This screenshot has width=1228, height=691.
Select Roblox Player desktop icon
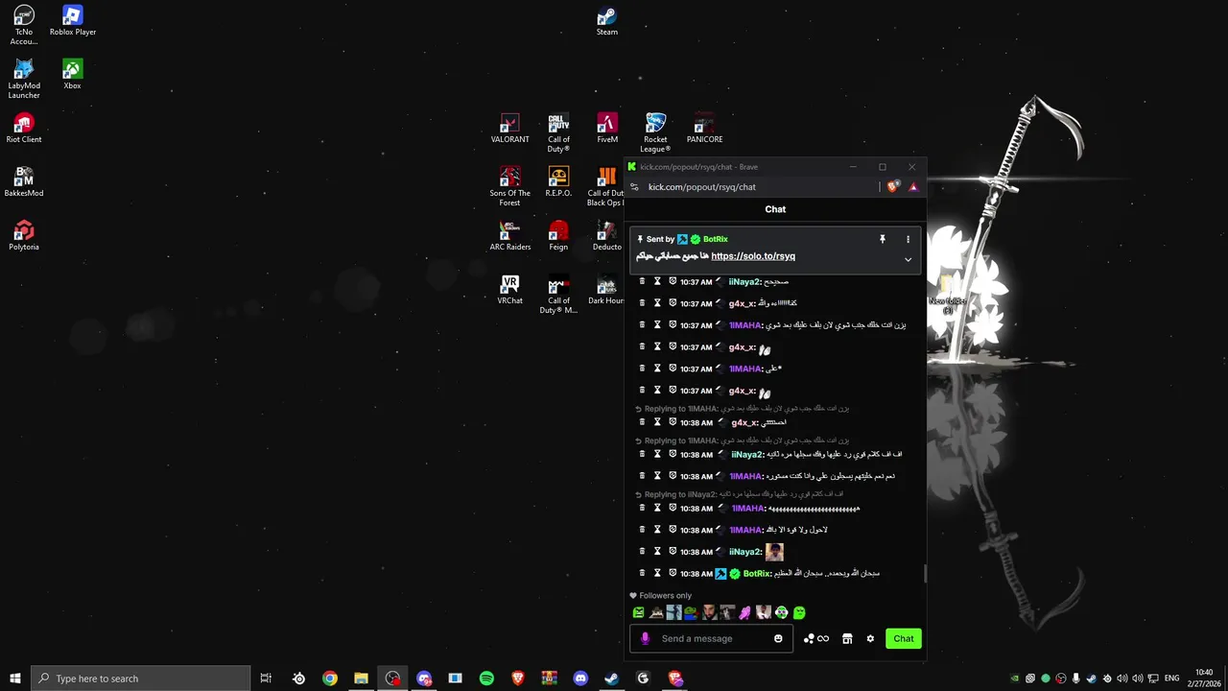pyautogui.click(x=73, y=21)
